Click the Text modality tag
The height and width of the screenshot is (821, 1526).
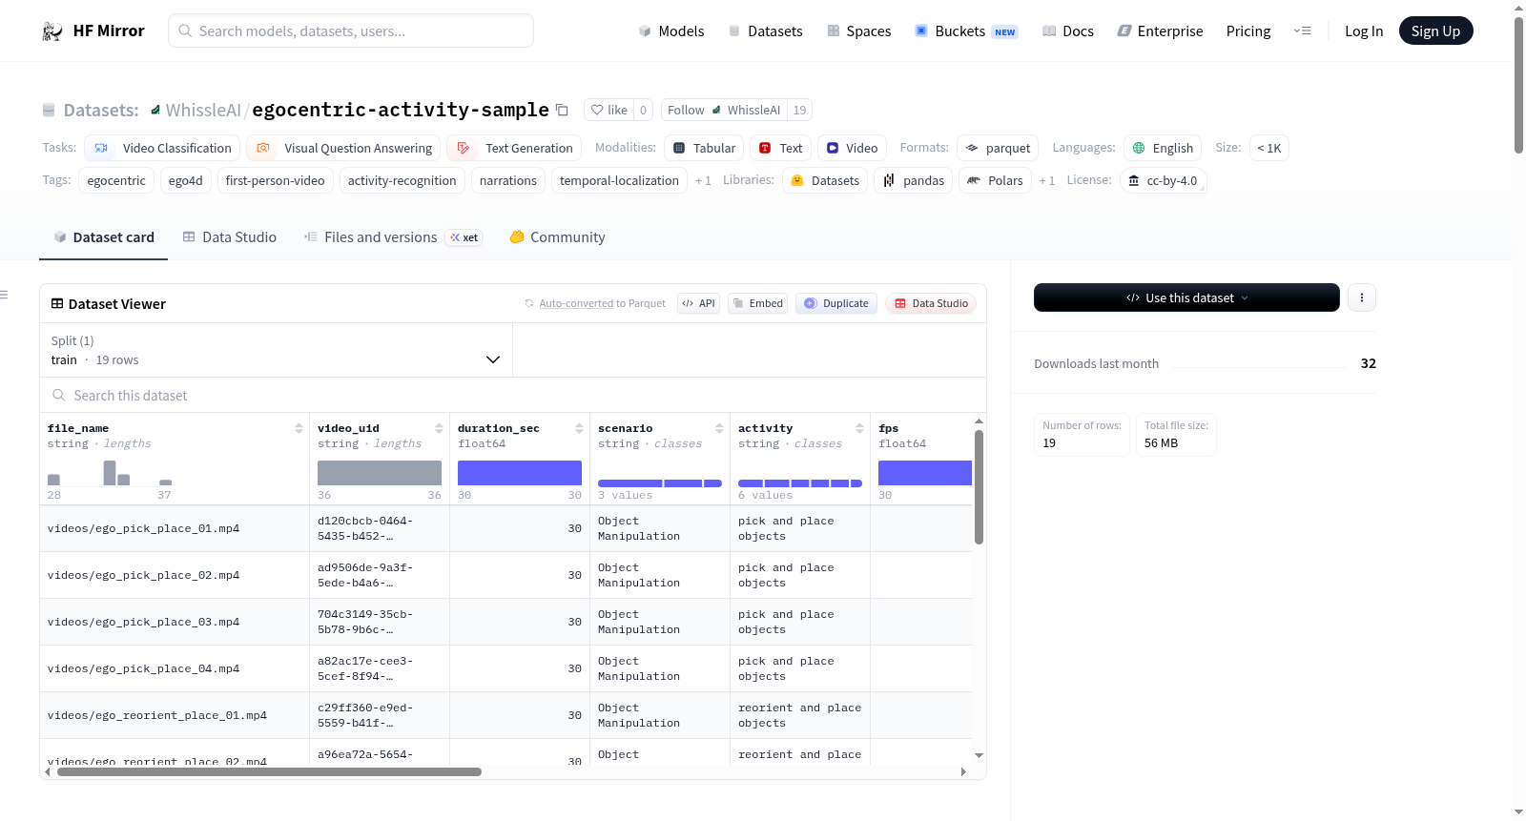point(780,148)
